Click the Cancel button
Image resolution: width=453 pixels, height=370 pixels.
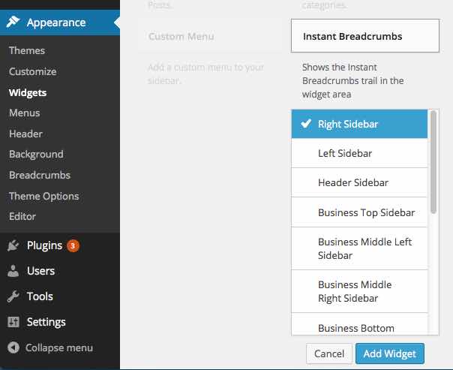(329, 353)
